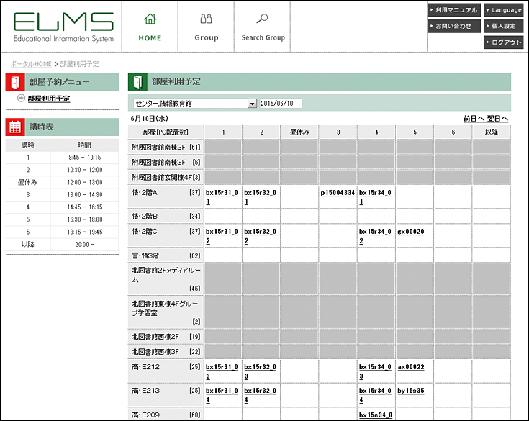Click the 情·2階B [34] row label
This screenshot has width=529, height=421.
166,216
